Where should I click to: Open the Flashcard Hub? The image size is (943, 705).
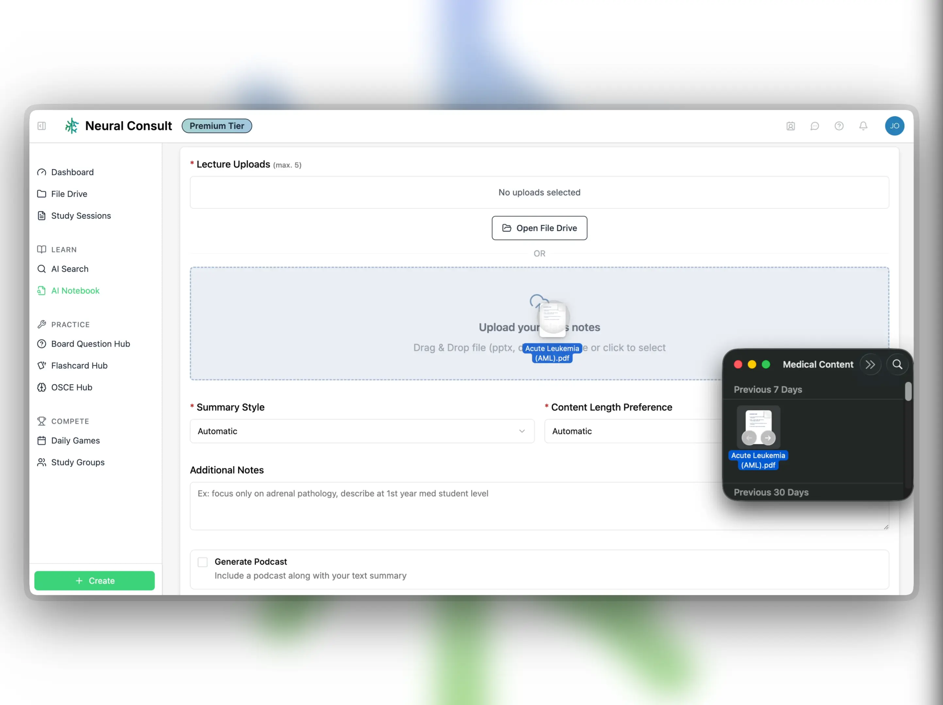tap(79, 365)
